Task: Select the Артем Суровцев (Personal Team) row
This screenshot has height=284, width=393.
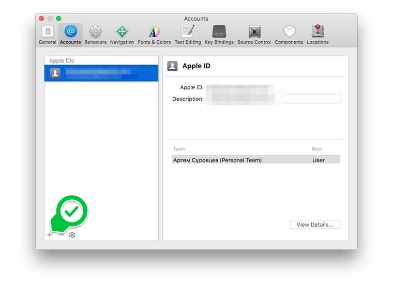Action: point(256,160)
